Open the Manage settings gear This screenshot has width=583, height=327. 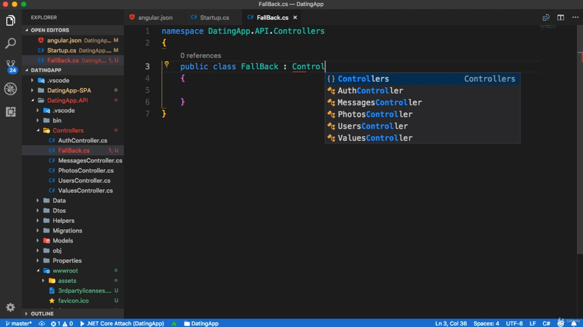10,307
